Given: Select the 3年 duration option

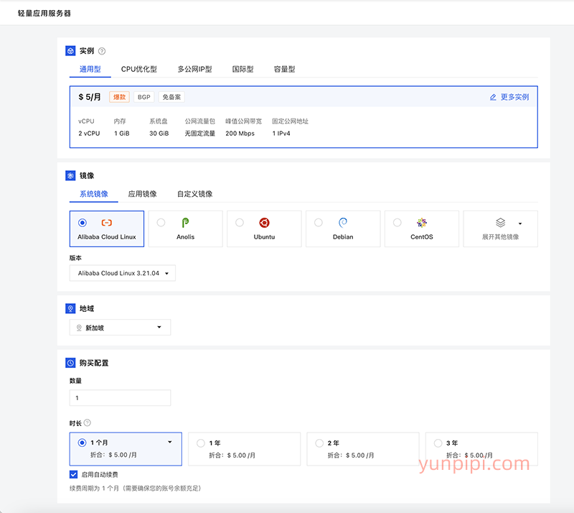Looking at the screenshot, I should (x=439, y=443).
